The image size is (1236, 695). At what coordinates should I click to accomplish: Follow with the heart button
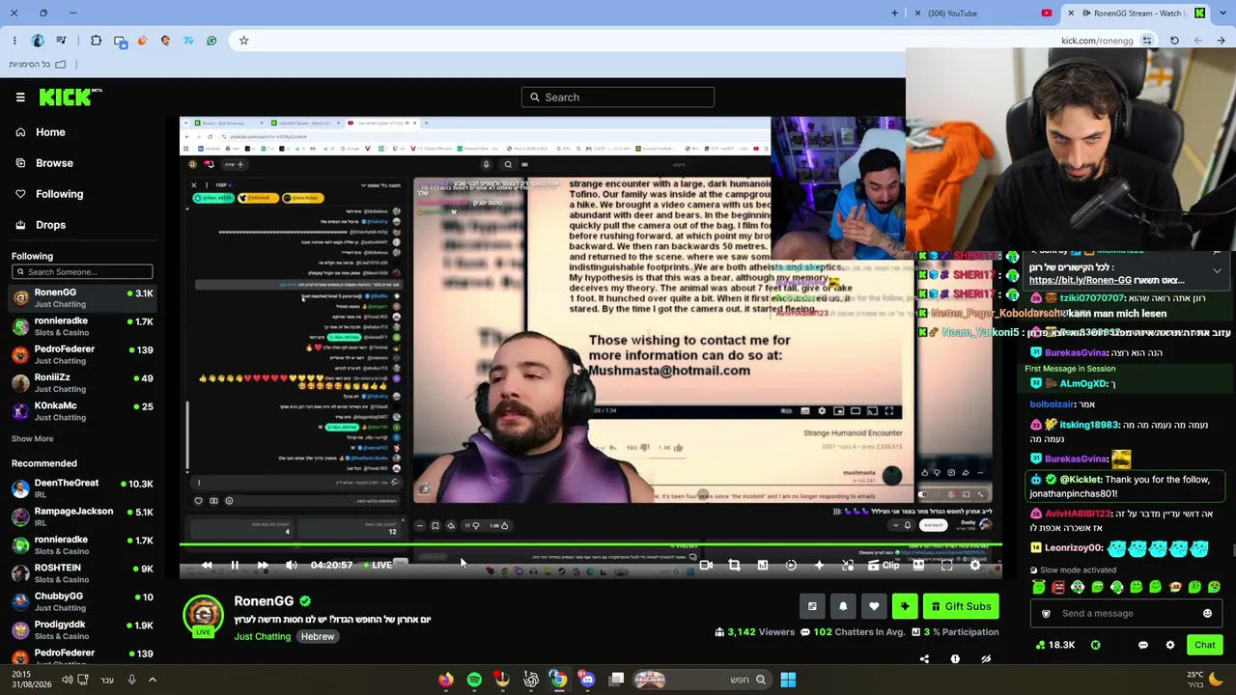coord(874,606)
